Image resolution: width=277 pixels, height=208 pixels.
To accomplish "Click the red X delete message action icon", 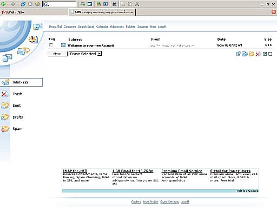I will click(258, 54).
